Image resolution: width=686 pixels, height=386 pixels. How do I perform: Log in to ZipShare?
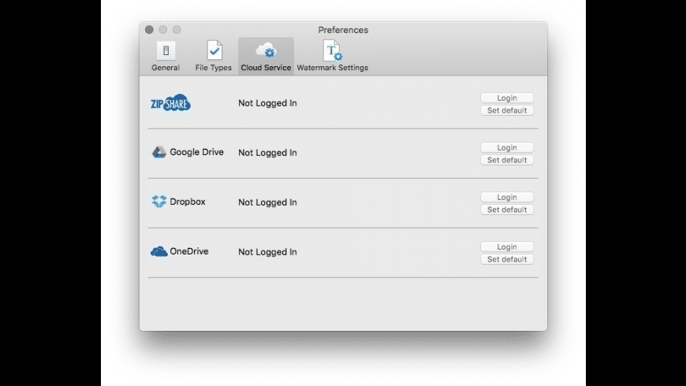point(507,98)
